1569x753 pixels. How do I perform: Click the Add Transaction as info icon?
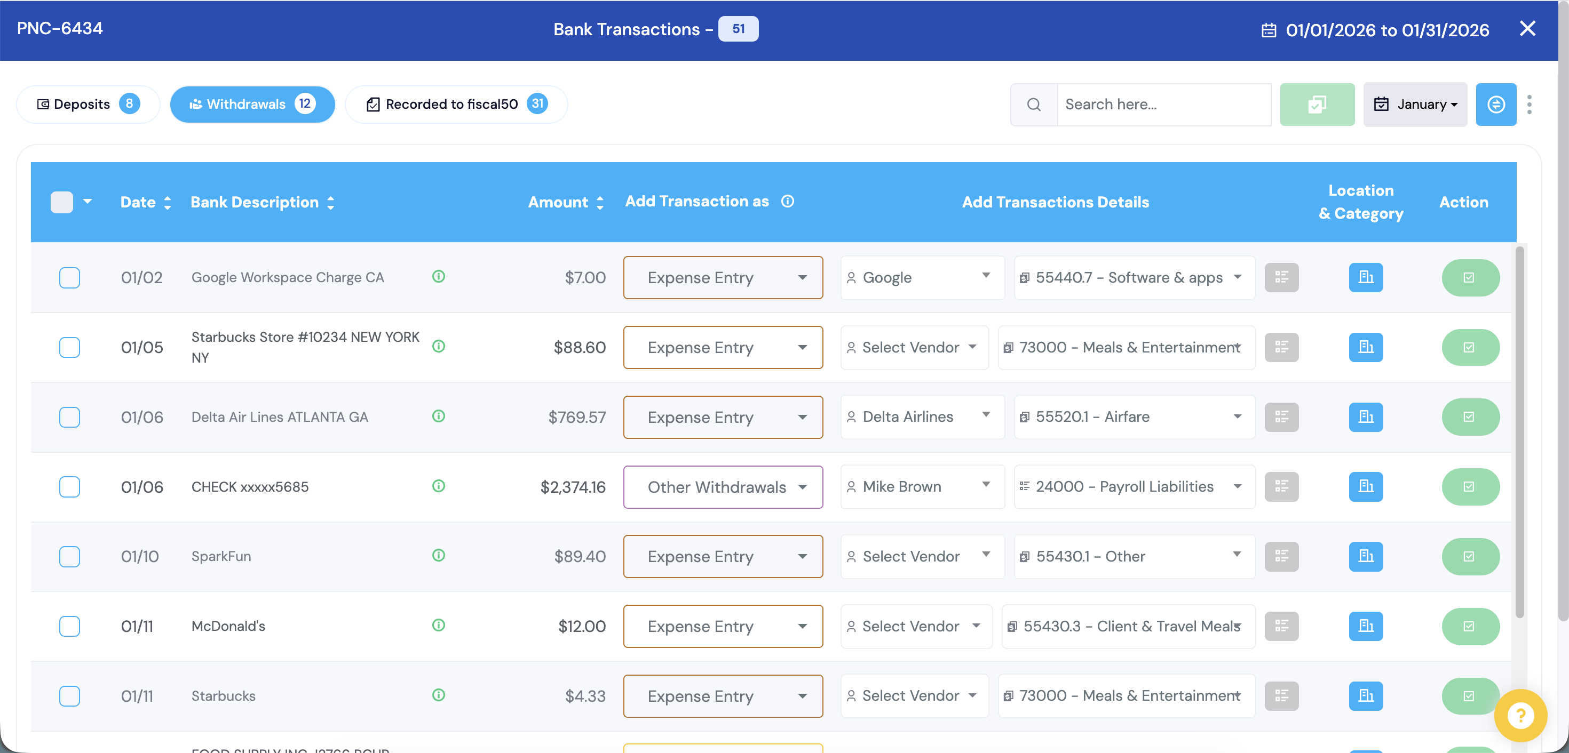coord(788,202)
